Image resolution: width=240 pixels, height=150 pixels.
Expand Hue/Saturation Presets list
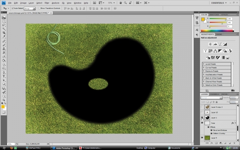204,74
